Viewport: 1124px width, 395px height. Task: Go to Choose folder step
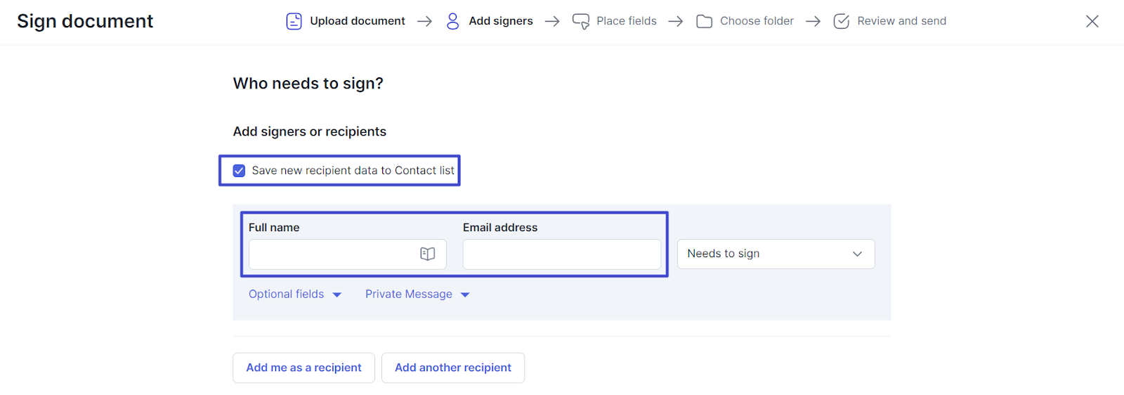coord(757,21)
